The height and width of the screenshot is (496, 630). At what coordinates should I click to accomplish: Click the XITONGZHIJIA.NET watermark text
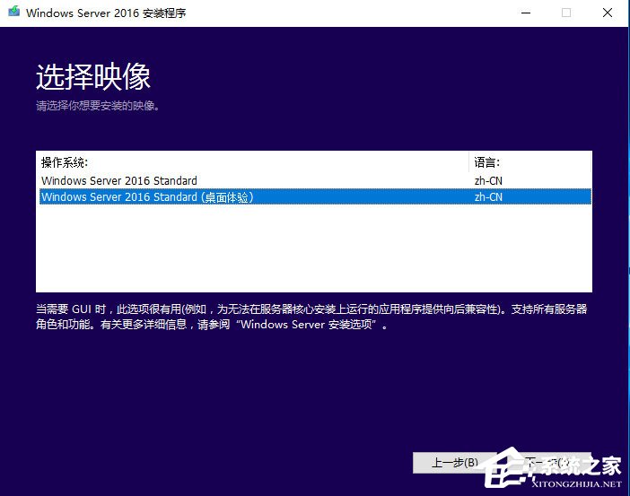click(x=576, y=483)
